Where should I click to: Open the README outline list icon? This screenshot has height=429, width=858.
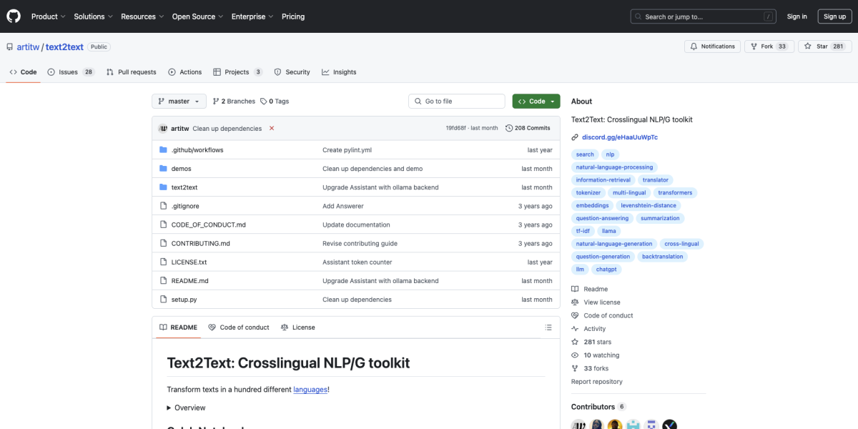pos(548,327)
